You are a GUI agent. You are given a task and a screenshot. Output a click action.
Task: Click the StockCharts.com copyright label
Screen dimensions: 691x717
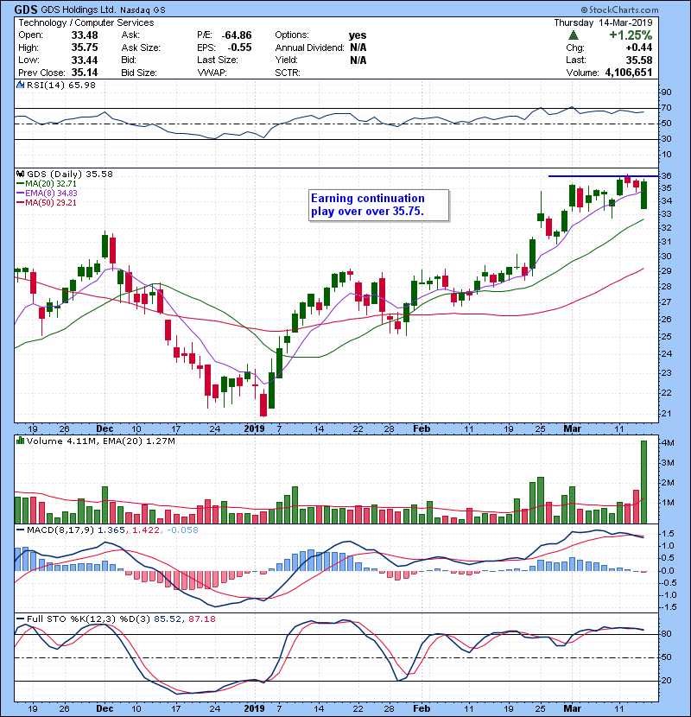[x=619, y=10]
